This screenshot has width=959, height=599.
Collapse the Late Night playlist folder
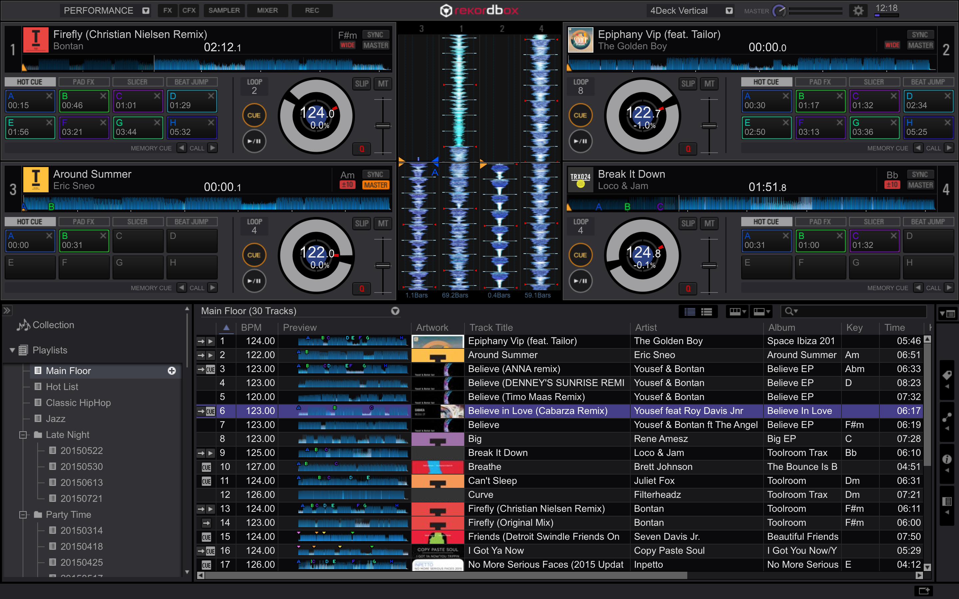pyautogui.click(x=23, y=435)
